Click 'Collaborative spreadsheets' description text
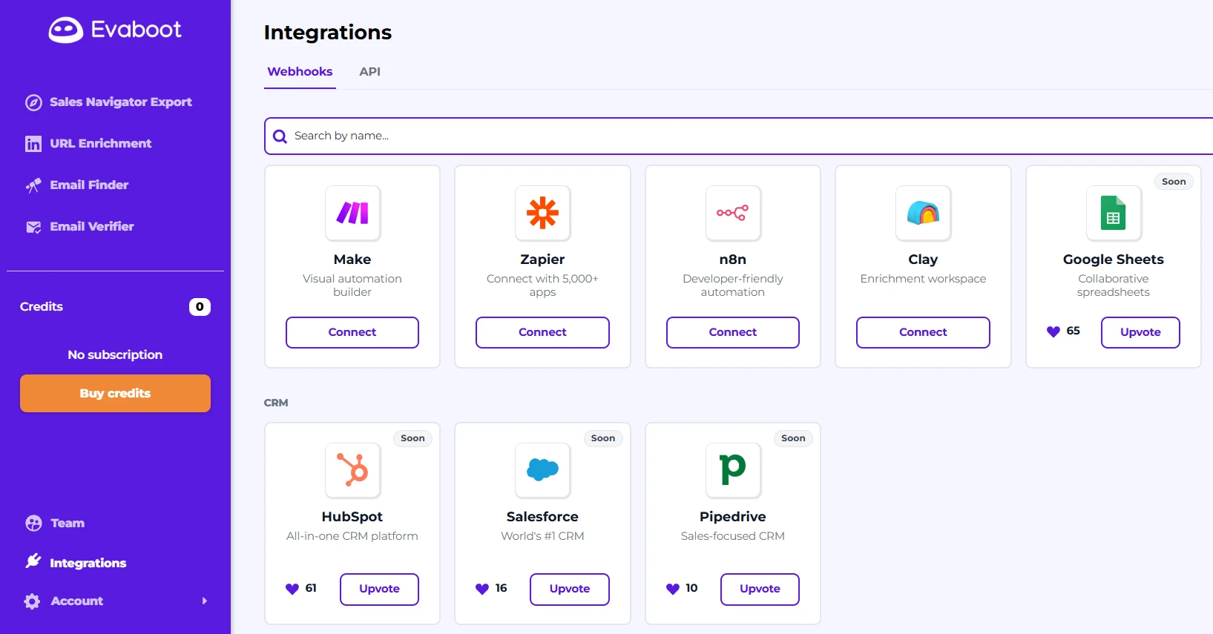This screenshot has height=634, width=1213. [x=1114, y=285]
